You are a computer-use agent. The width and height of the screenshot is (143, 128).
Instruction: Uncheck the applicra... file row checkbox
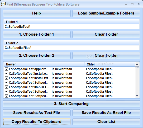point(6,69)
